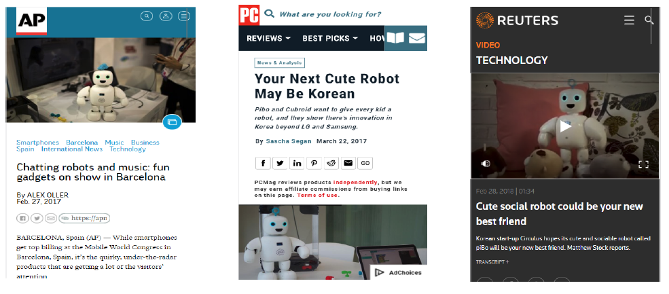The height and width of the screenshot is (294, 669).
Task: Share PCMag article via Reddit icon
Action: pos(331,163)
